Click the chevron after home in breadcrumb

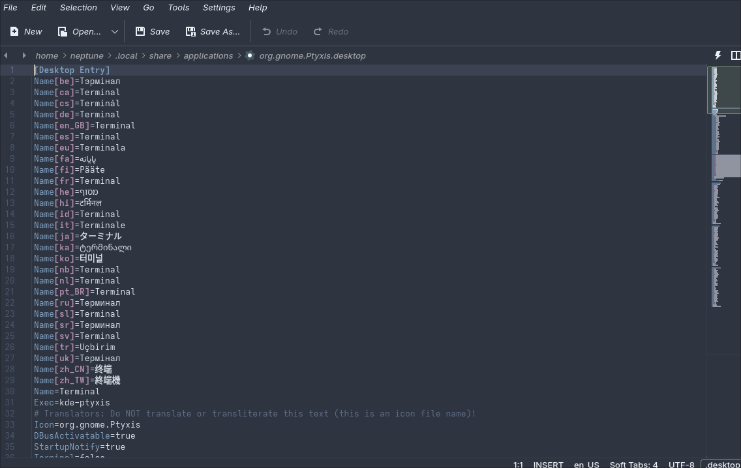click(65, 55)
